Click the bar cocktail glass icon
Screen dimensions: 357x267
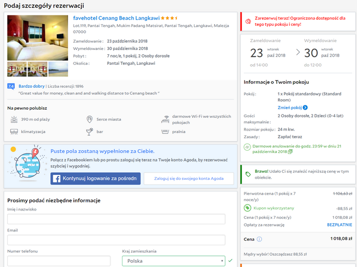(90, 132)
